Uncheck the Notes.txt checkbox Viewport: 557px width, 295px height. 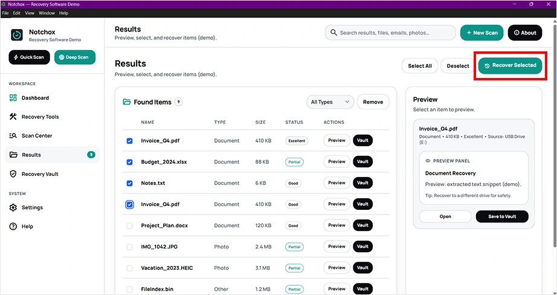coord(130,183)
